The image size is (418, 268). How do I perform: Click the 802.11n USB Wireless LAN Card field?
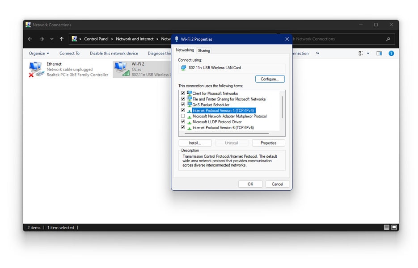(232, 68)
